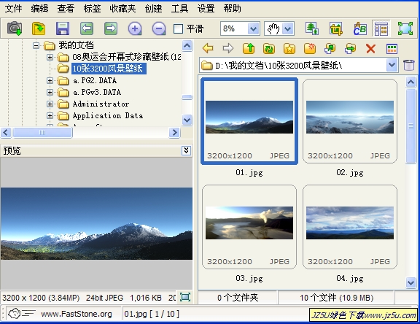Open the 编辑 menu
Viewport: 420px width, 324px height.
[39, 9]
